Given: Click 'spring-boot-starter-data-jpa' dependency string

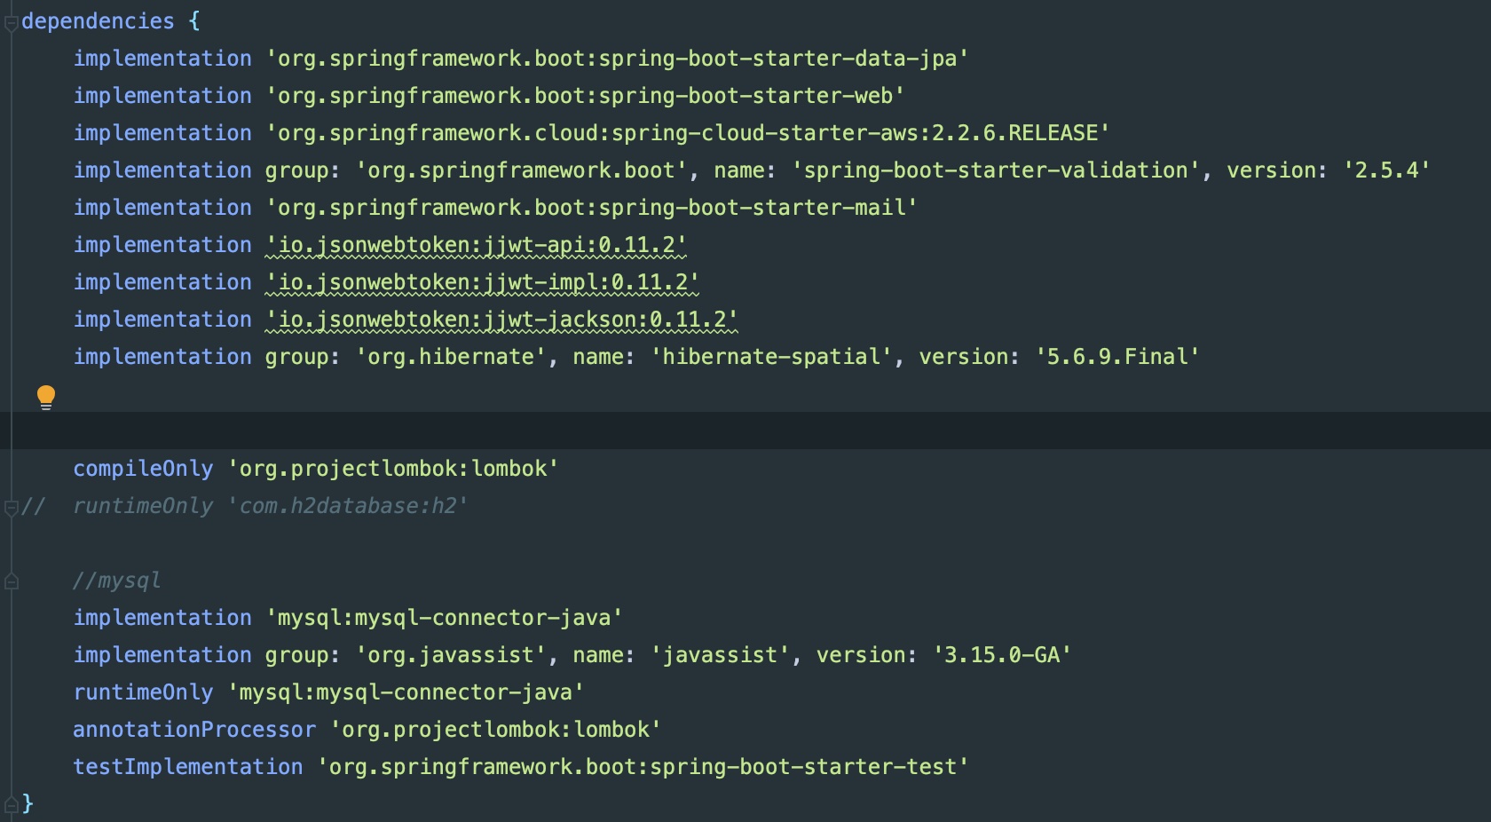Looking at the screenshot, I should pos(617,59).
